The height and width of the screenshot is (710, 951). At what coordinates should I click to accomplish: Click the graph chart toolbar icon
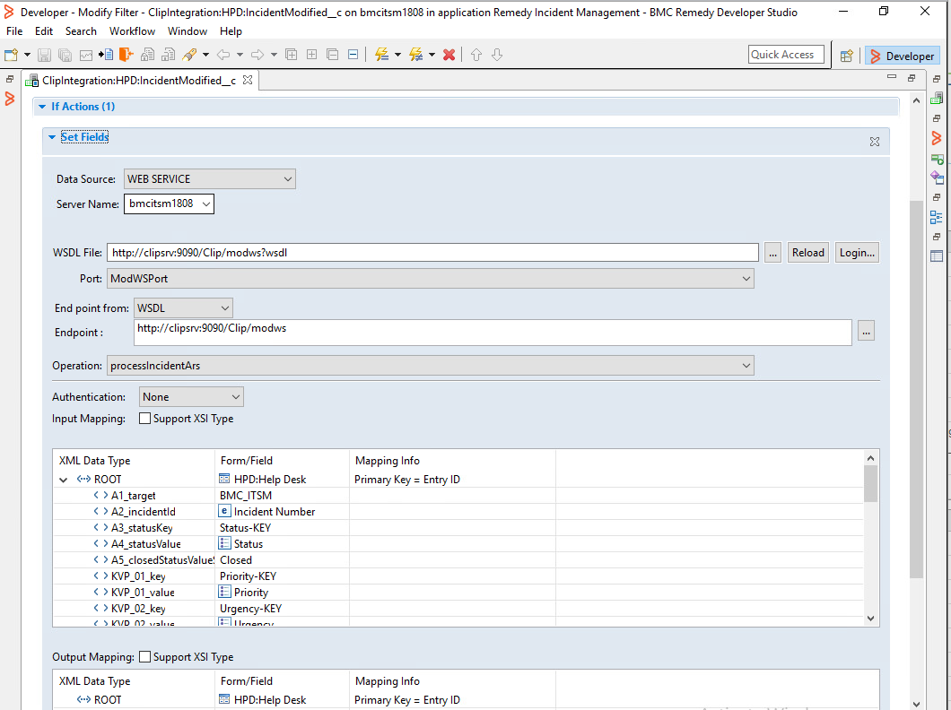click(86, 55)
